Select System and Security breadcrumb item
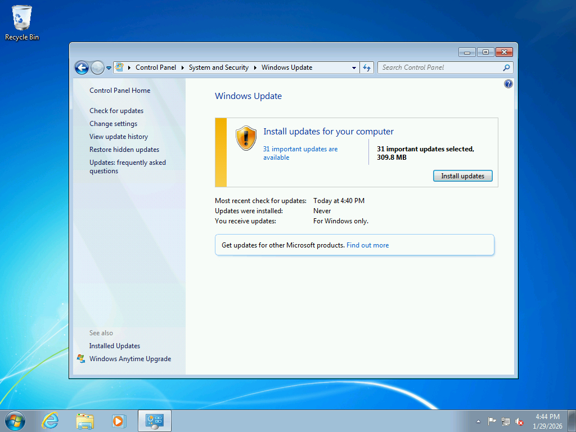 coord(219,67)
